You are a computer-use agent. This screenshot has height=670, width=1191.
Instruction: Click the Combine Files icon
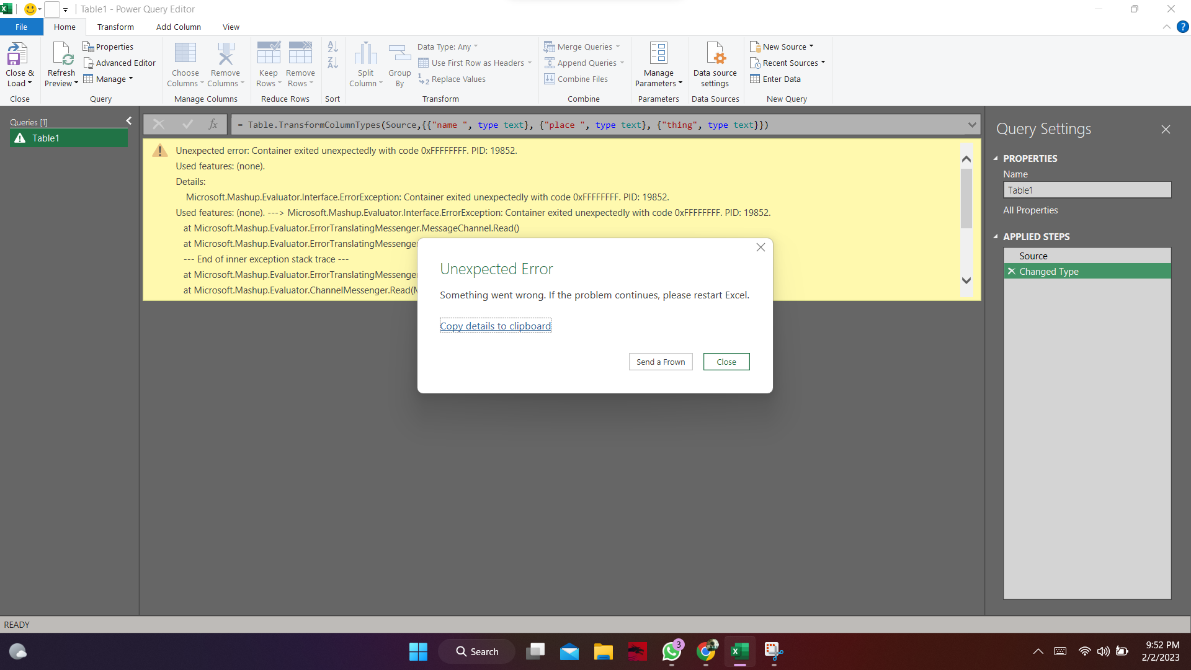[550, 79]
